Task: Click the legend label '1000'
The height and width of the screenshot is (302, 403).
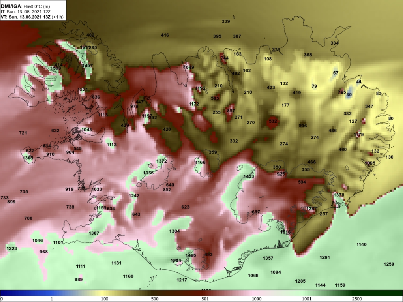Action: pos(256,299)
